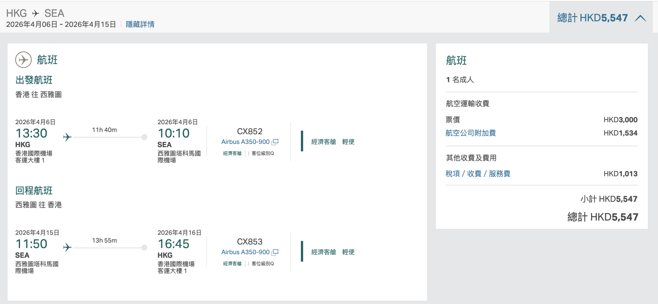Click the 航空運輸收費 section label

click(468, 103)
